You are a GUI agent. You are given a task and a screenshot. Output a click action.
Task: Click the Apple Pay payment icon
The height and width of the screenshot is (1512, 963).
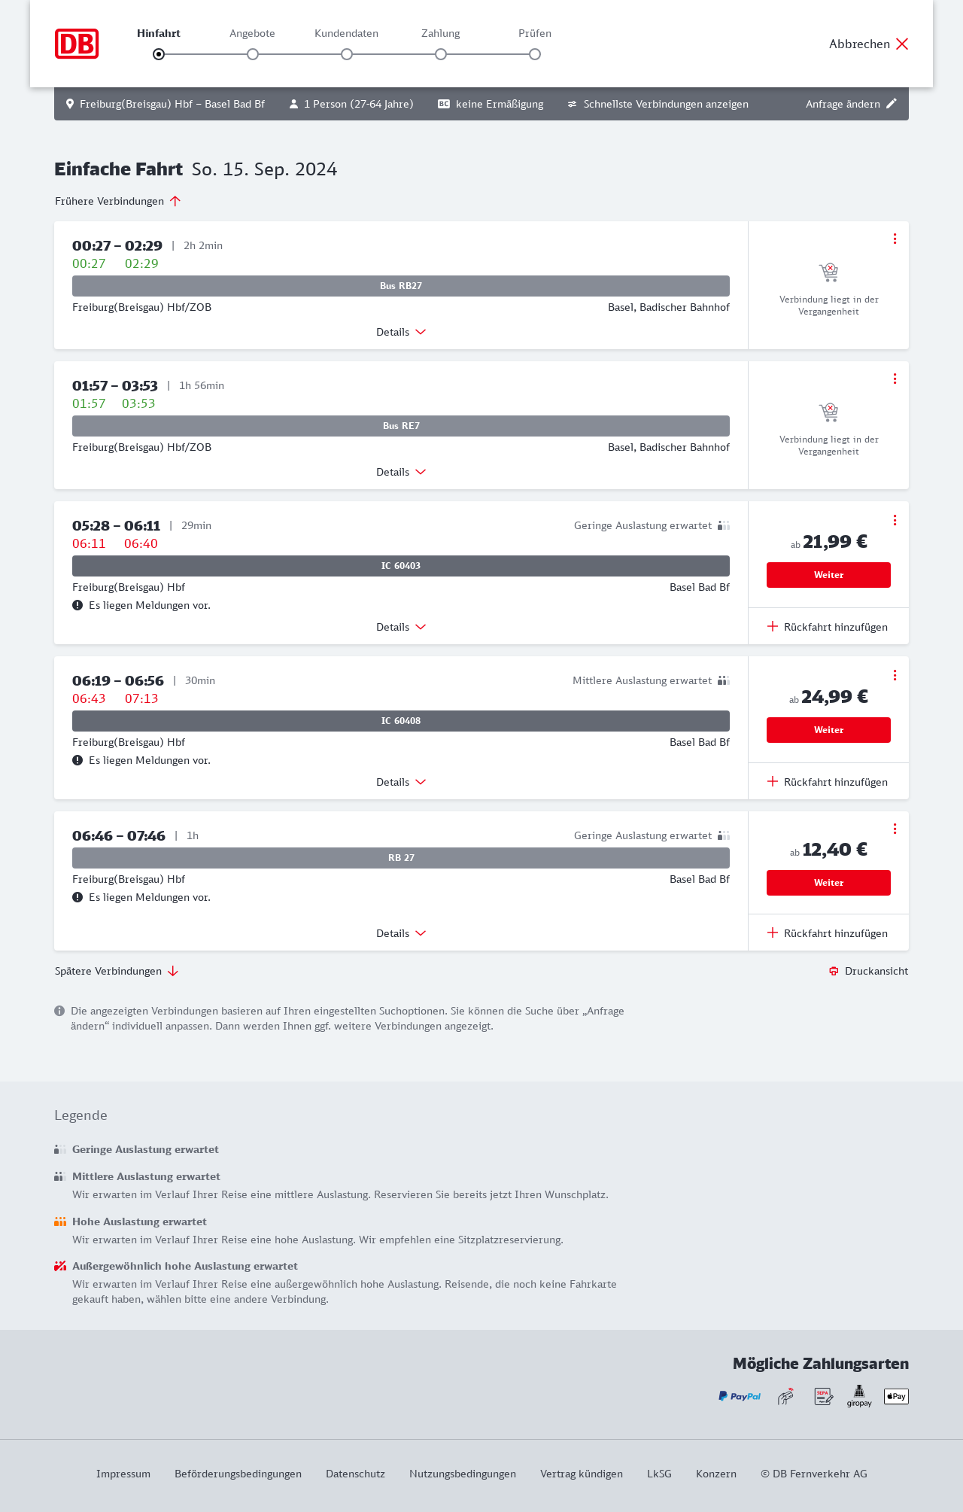click(x=896, y=1396)
